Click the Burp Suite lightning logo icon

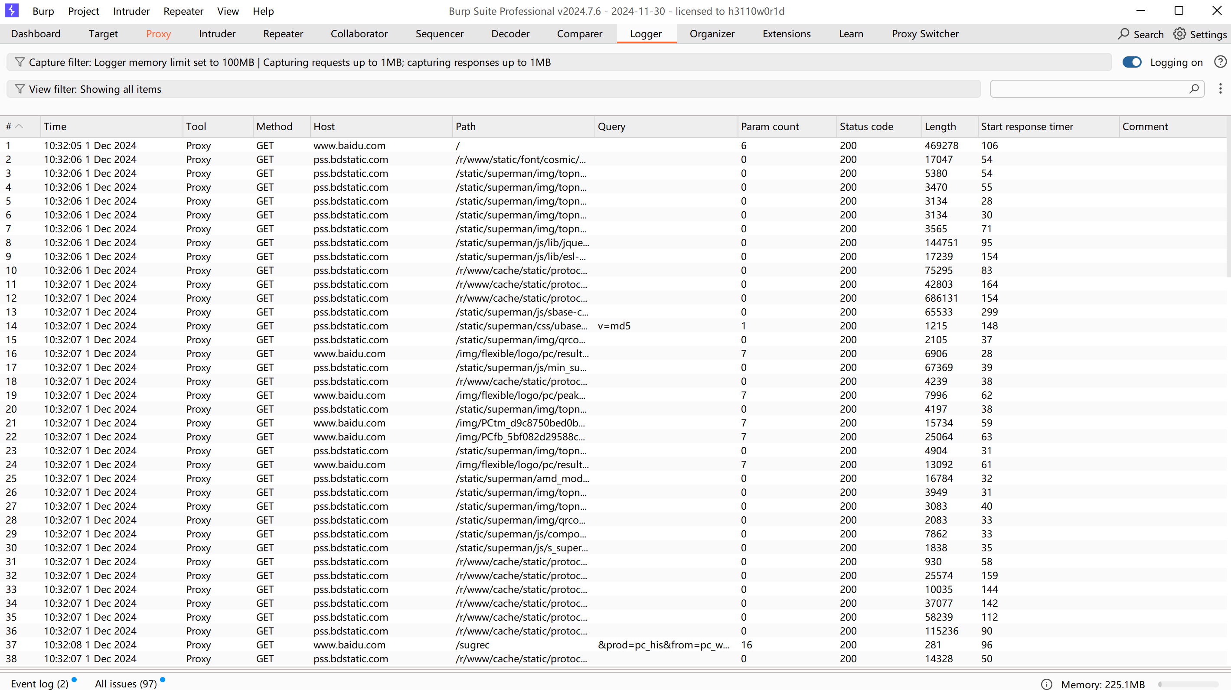tap(11, 10)
